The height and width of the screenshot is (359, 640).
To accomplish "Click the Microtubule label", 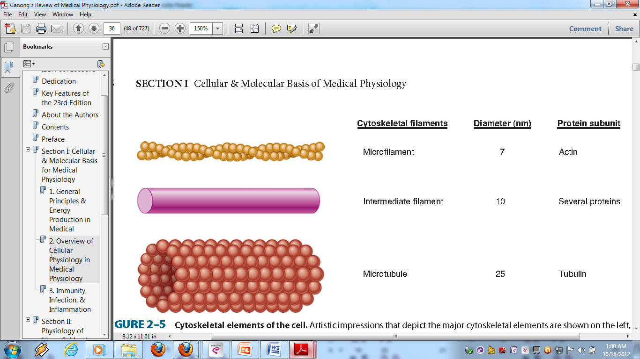I will [x=385, y=274].
